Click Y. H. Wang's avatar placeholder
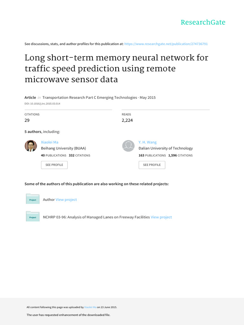Image resolution: width=244 pixels, height=325 pixels. [128, 146]
